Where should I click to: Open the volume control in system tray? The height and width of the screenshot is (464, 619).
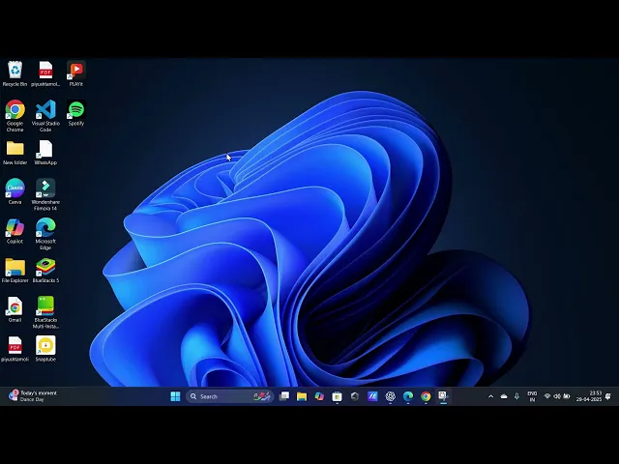pos(556,396)
